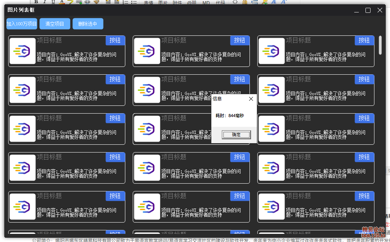Tap 按钮 on the third-row right card
This screenshot has height=242, width=390.
tap(364, 118)
